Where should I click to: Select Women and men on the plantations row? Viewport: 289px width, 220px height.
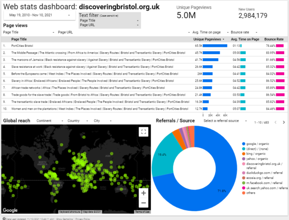coord(144,109)
